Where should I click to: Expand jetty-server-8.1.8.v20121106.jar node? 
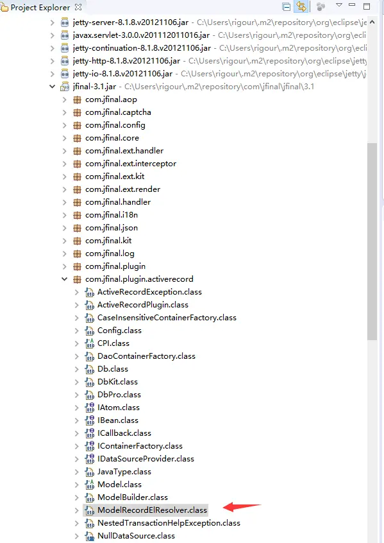pyautogui.click(x=52, y=22)
